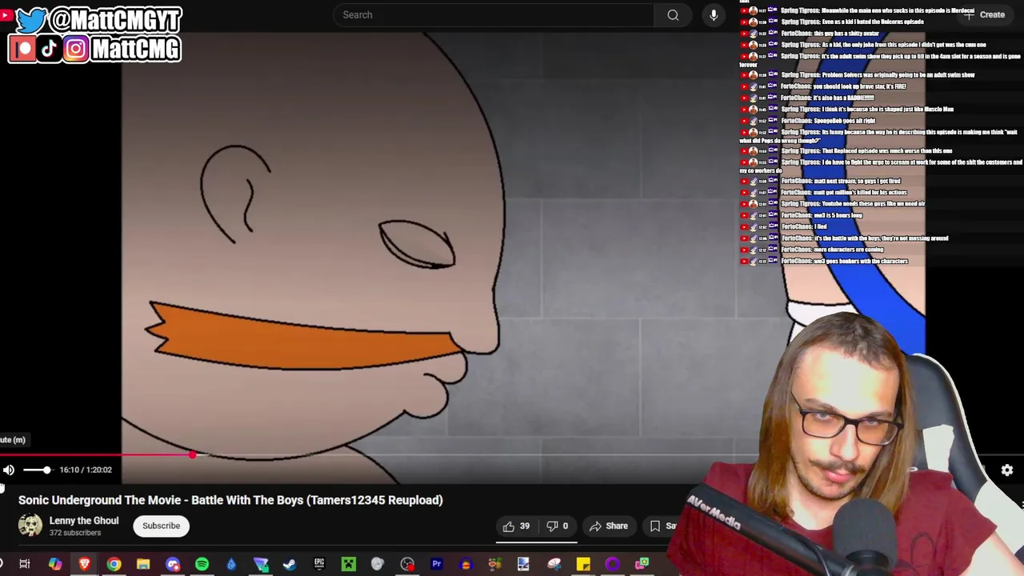Open Spotify from the taskbar
The width and height of the screenshot is (1024, 576).
[x=202, y=564]
